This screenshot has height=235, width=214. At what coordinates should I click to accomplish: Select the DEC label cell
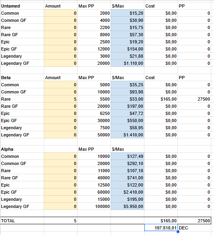point(194,228)
